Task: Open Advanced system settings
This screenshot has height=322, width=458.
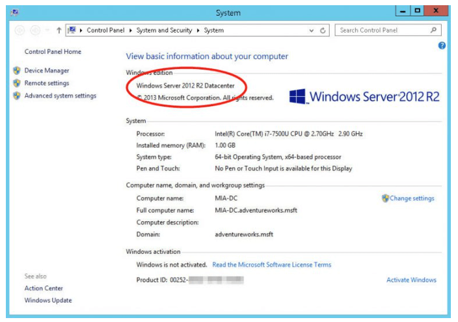Action: coord(60,96)
